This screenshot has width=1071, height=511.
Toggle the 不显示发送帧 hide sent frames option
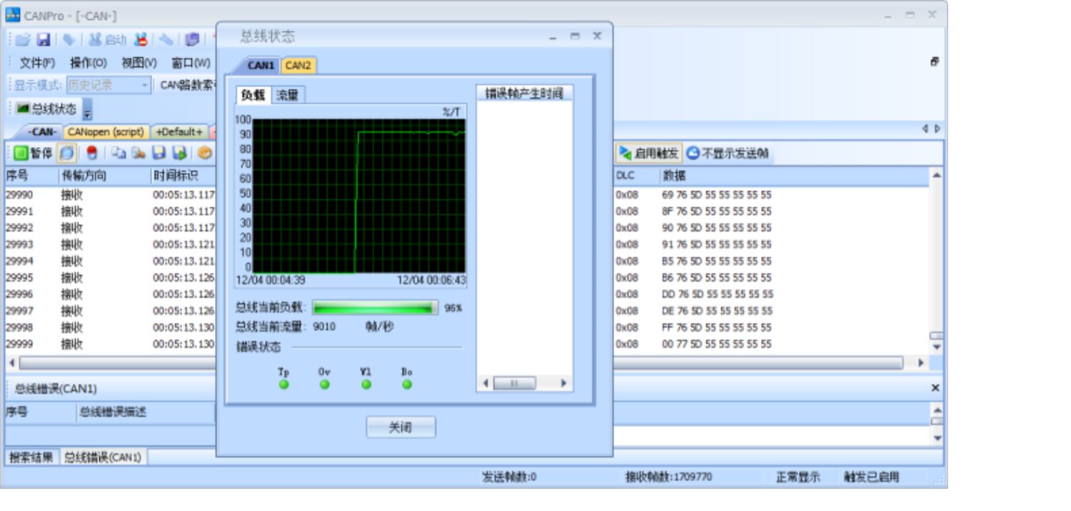[x=728, y=153]
